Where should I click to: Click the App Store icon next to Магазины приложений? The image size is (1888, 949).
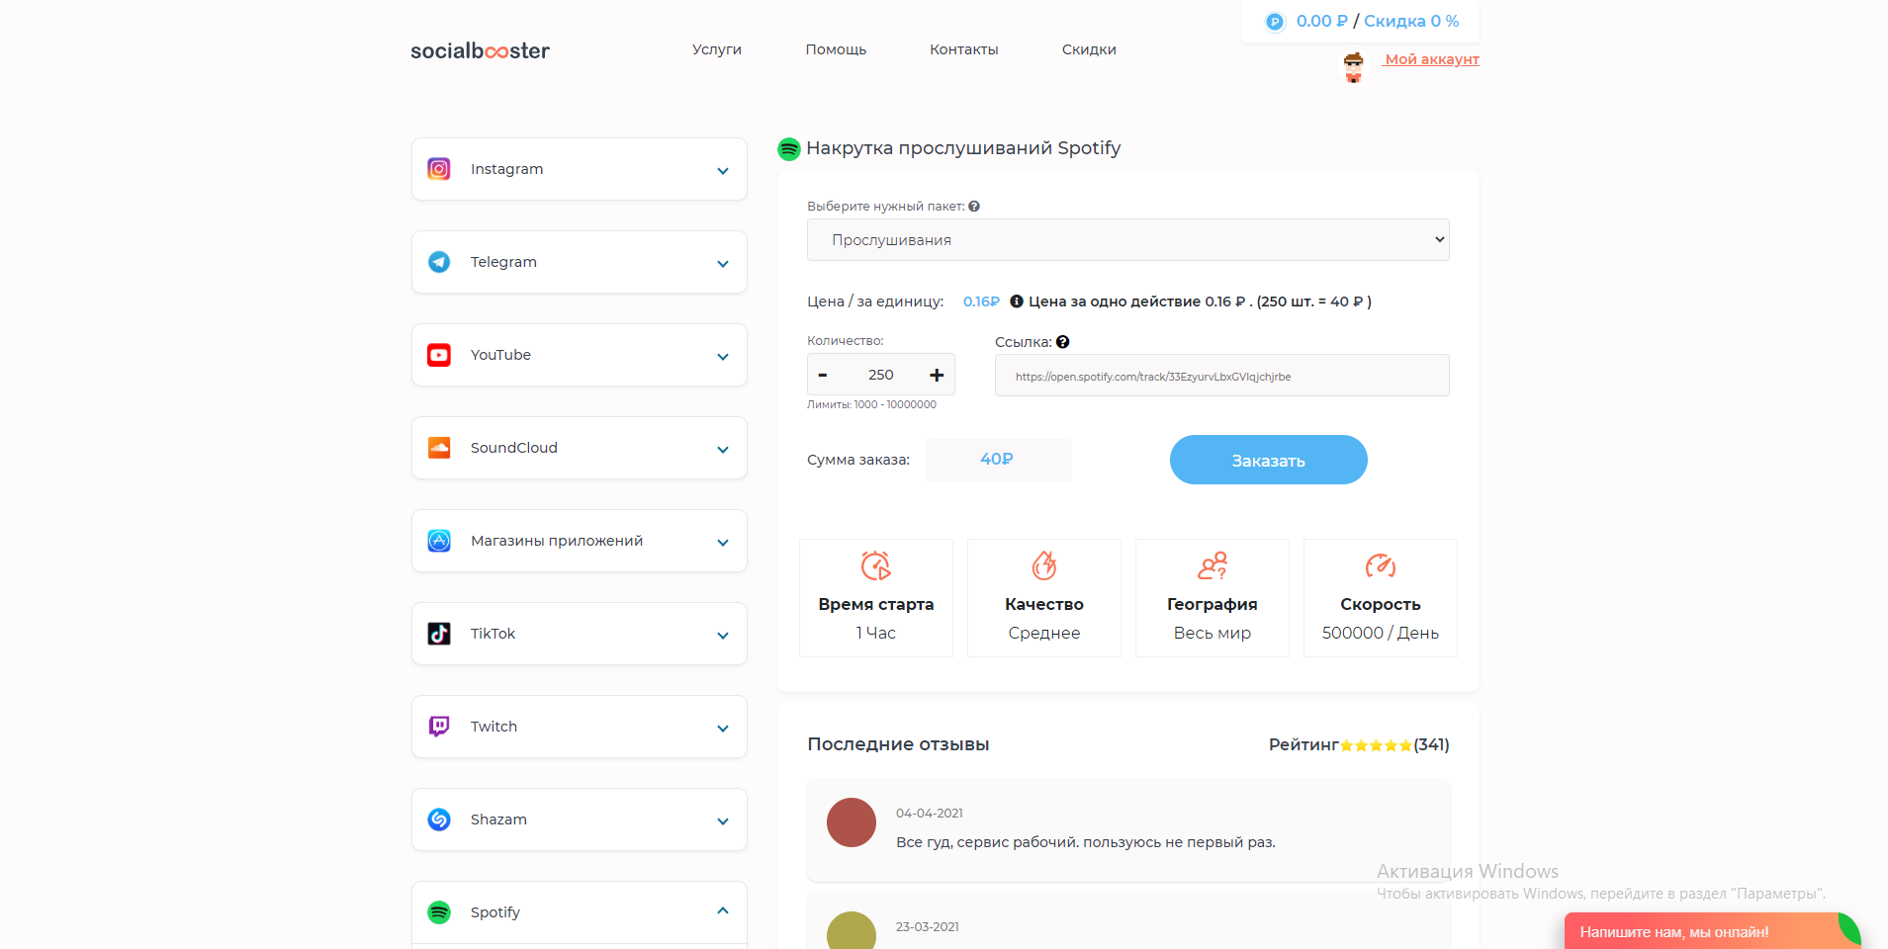(439, 541)
